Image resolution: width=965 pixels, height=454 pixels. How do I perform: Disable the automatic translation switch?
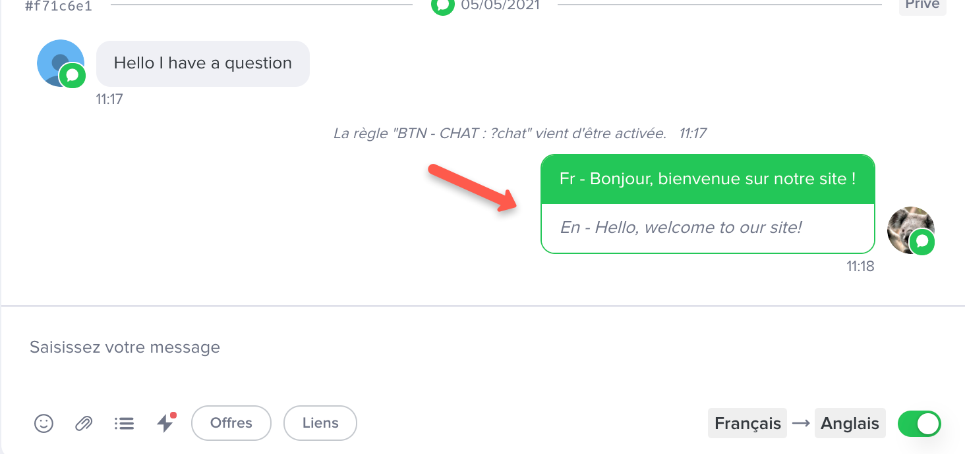(x=919, y=424)
